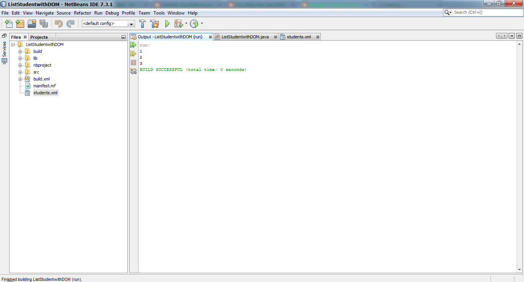Click the editor scroll documents left arrow

499,36
